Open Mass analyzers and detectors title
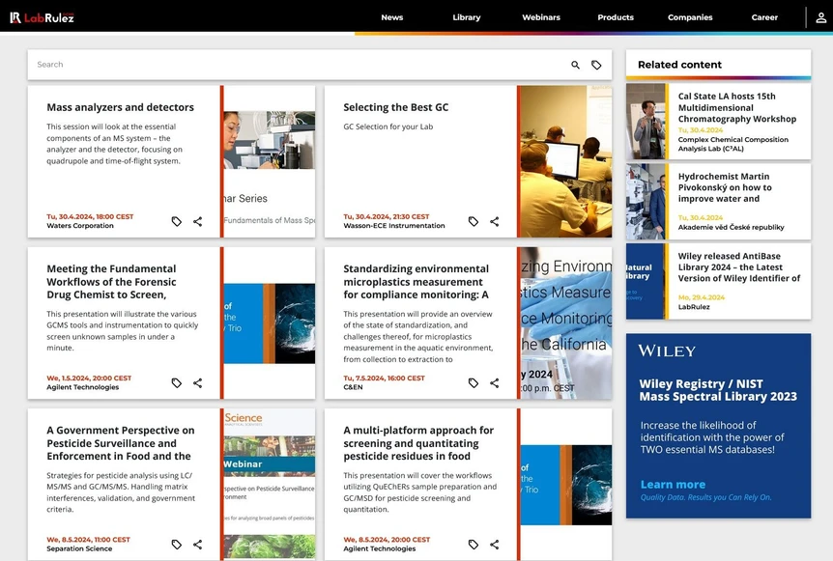The width and height of the screenshot is (833, 561). tap(120, 107)
